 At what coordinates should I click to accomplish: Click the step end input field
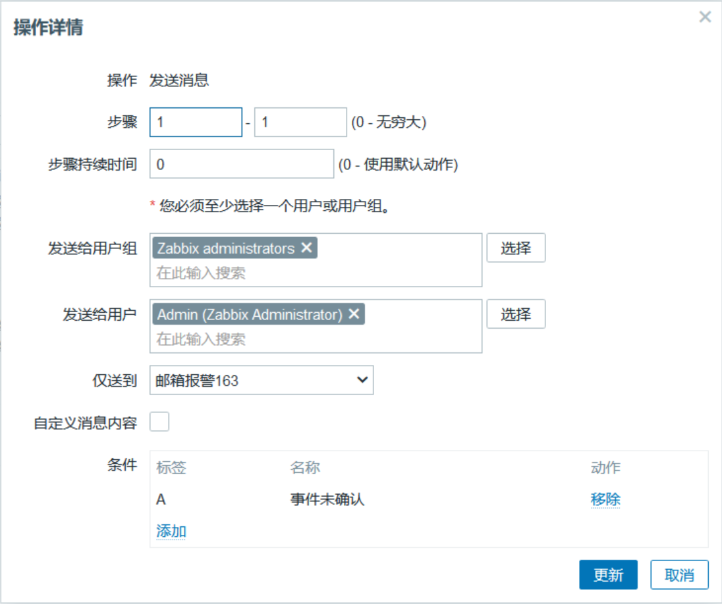coord(300,122)
